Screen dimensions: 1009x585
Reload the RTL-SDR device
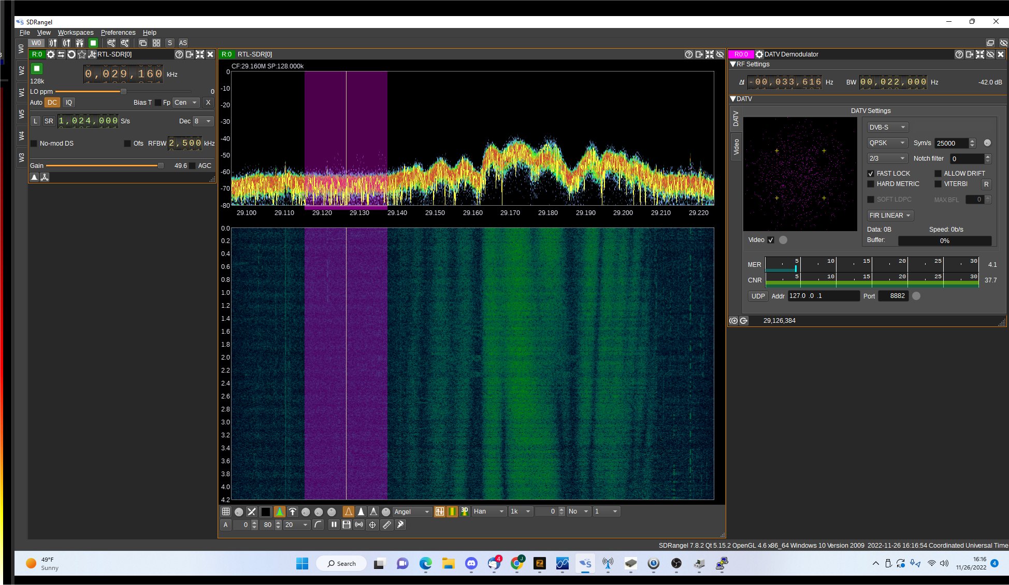pos(71,54)
